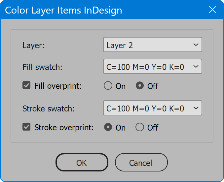The height and width of the screenshot is (182, 224).
Task: Click the Cancel button
Action: point(141,162)
